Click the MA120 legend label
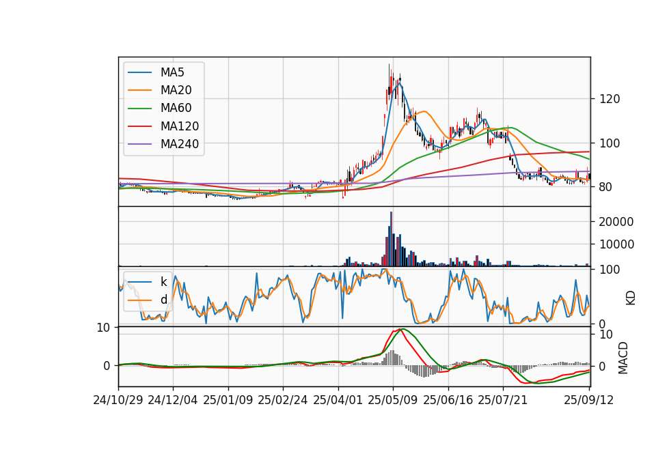656x471 pixels. [x=180, y=126]
